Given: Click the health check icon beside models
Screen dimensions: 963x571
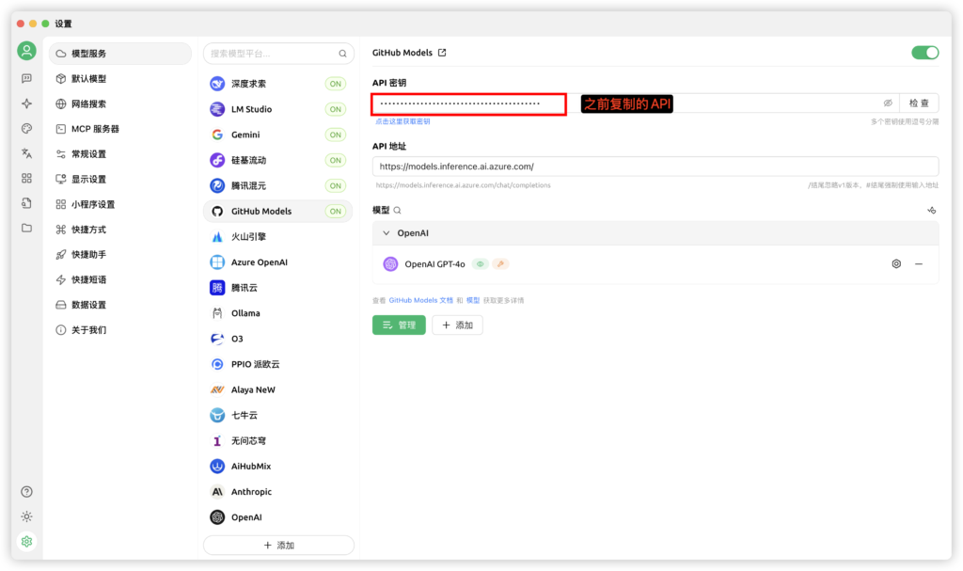Looking at the screenshot, I should point(932,210).
